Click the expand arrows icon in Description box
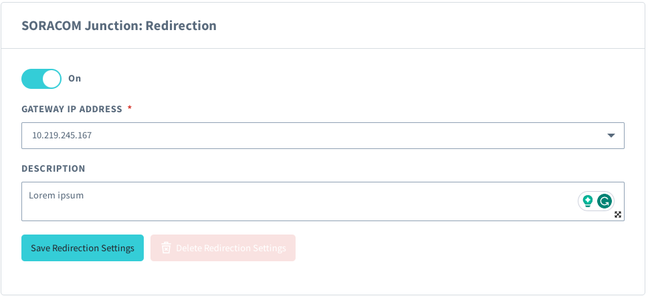648x296 pixels. pyautogui.click(x=618, y=214)
